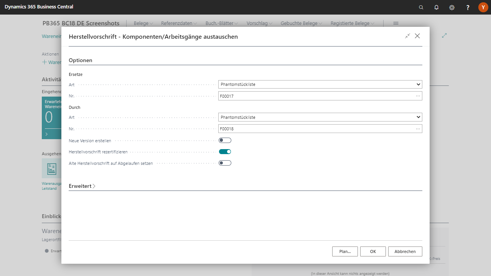Open the notifications bell

437,7
